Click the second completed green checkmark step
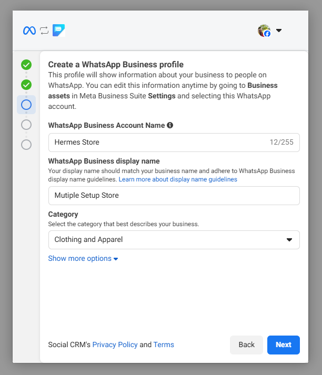The width and height of the screenshot is (322, 375). [x=26, y=84]
